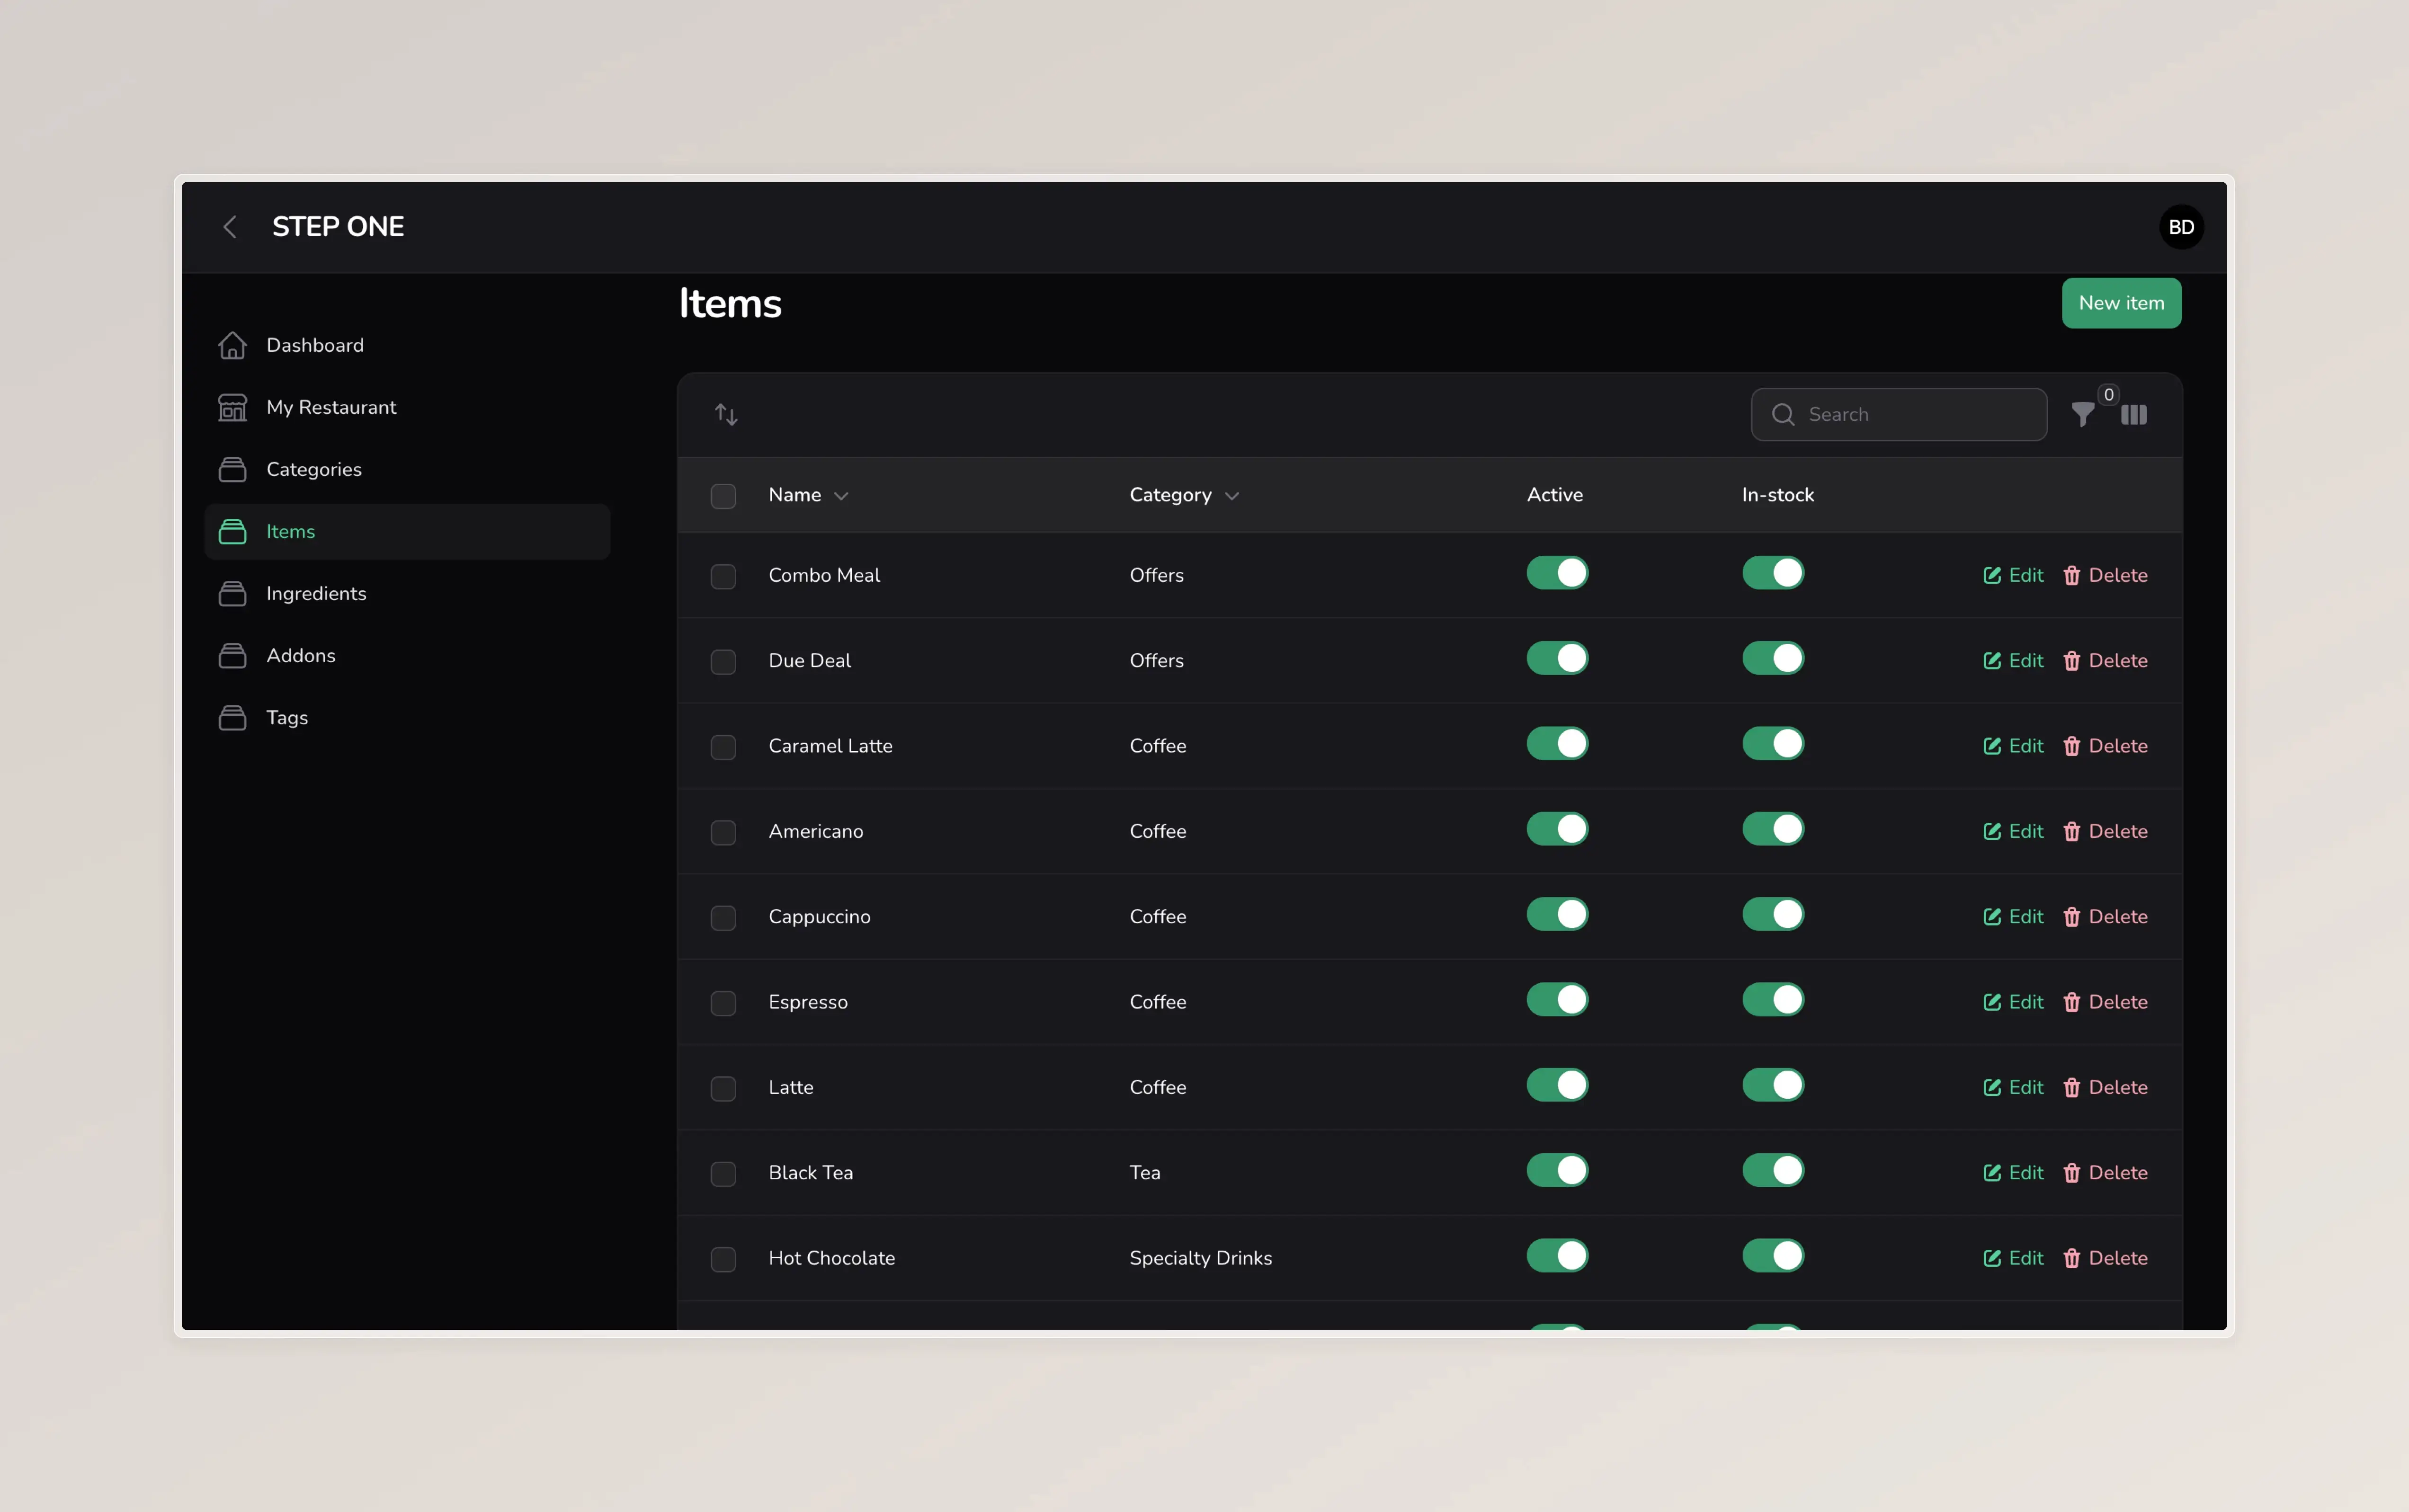Click the My Restaurant store icon
2409x1512 pixels.
(x=232, y=407)
